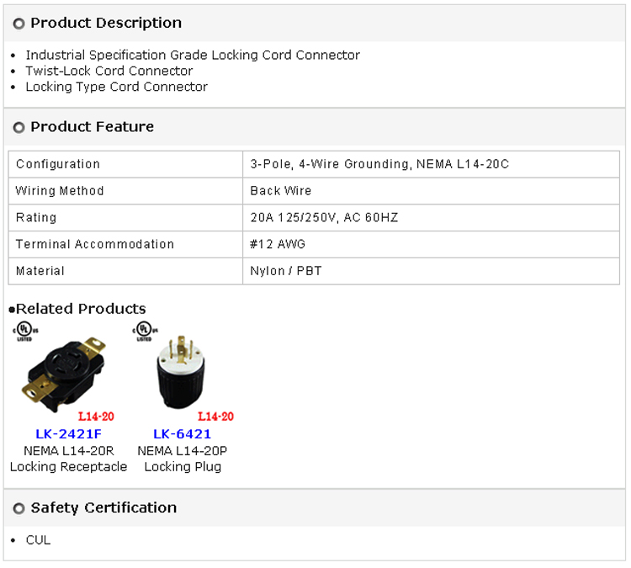Click the Nylon / PBT material cell
This screenshot has width=631, height=568.
(x=286, y=271)
